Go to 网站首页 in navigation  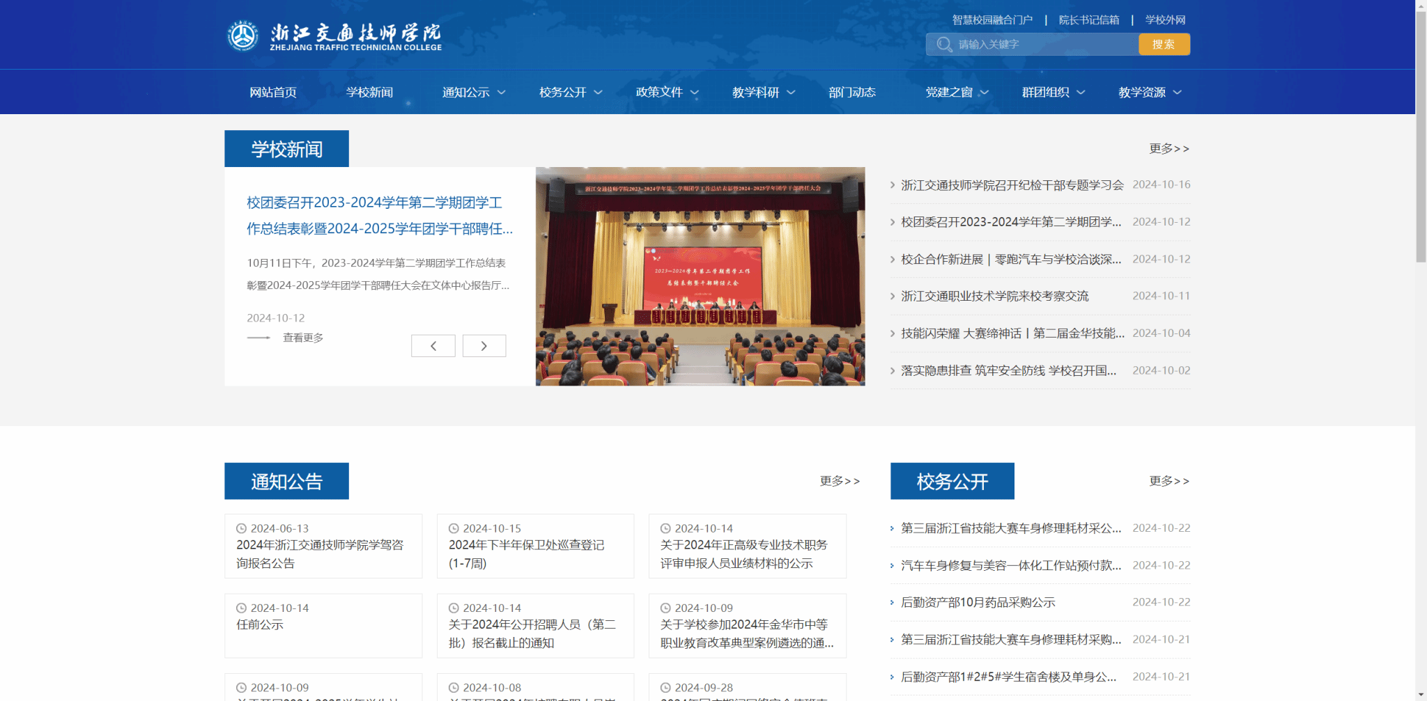273,93
